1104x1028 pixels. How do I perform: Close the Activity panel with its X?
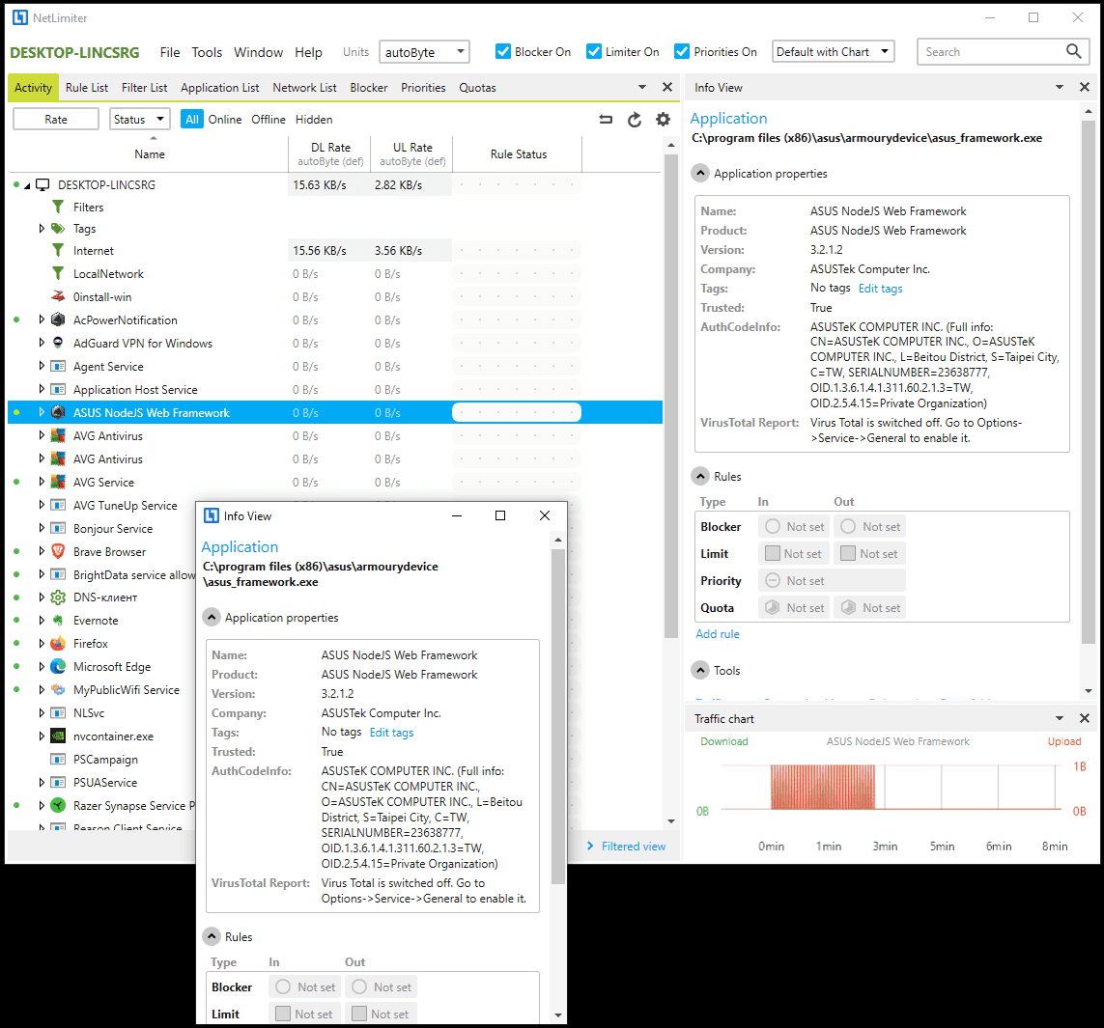point(667,87)
